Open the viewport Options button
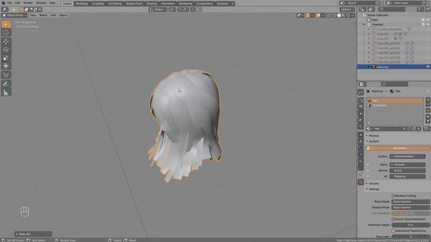This screenshot has width=431, height=242. (347, 9)
